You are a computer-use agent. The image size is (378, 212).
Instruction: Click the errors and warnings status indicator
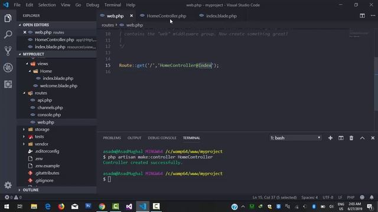point(13,197)
